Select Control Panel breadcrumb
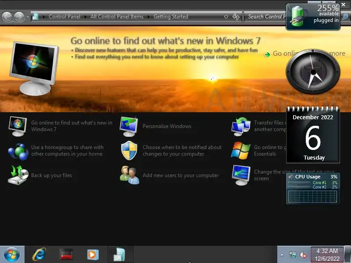This screenshot has width=351, height=263. click(64, 17)
